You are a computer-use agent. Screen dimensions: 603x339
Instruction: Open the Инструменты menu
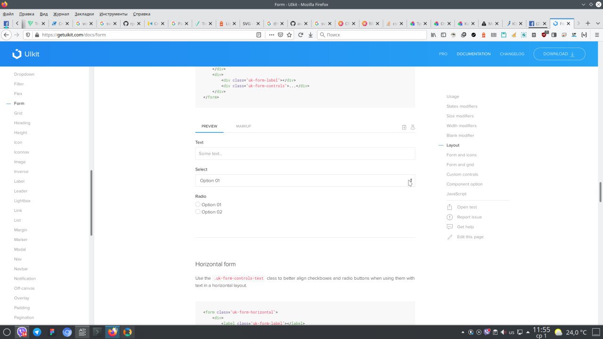coord(114,14)
